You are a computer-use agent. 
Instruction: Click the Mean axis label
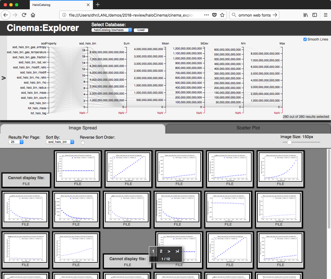(166, 43)
